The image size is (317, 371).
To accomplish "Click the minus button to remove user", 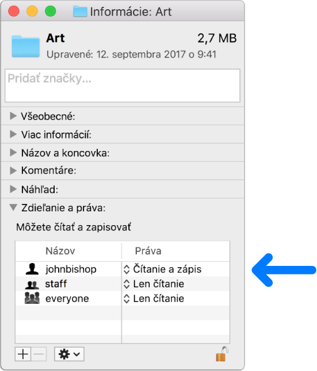I will [x=39, y=354].
